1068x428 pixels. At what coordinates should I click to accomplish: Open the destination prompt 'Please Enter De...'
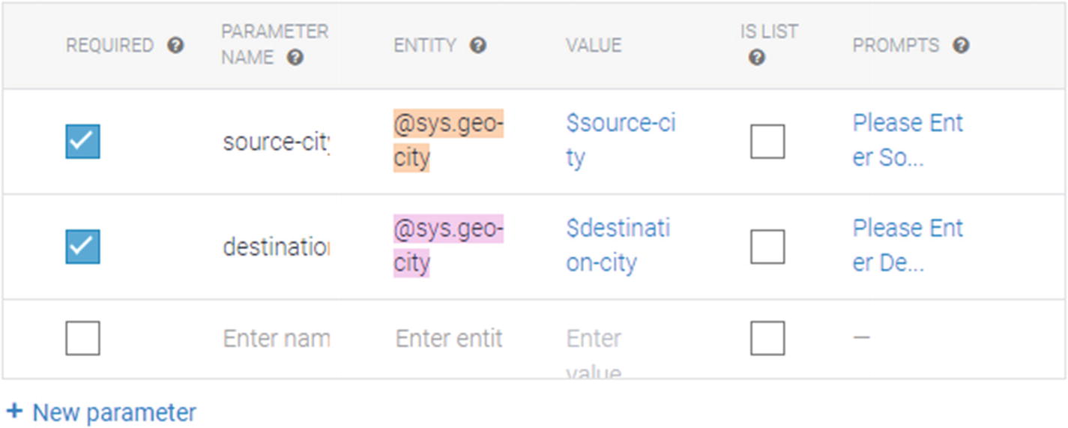click(x=908, y=246)
